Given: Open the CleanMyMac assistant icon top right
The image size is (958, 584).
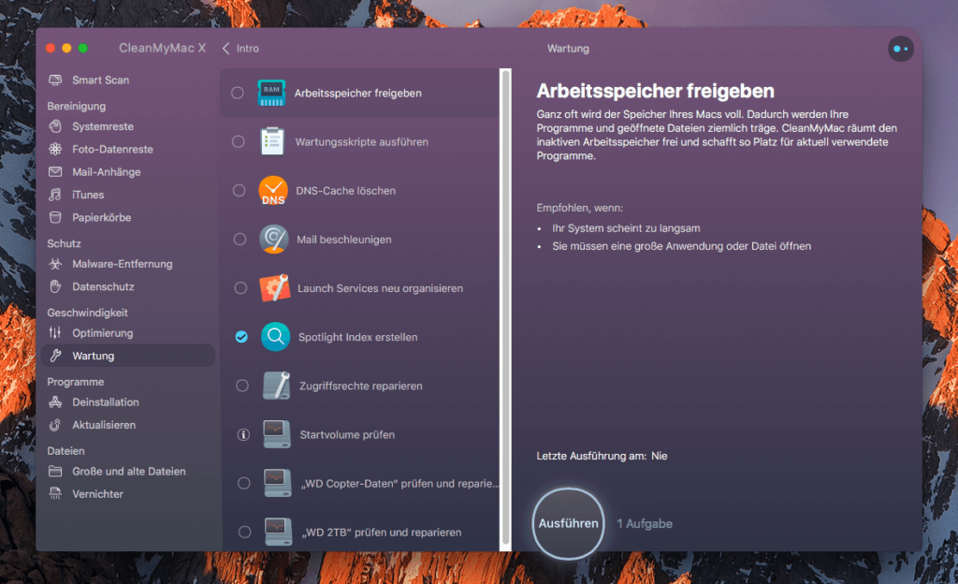Looking at the screenshot, I should 899,48.
